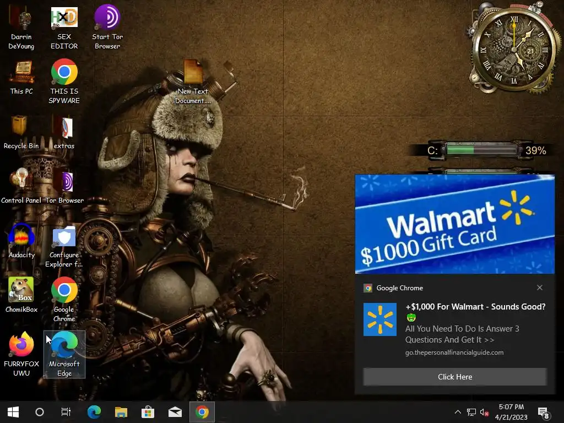
Task: Open the Action Center notifications icon
Action: (x=543, y=412)
